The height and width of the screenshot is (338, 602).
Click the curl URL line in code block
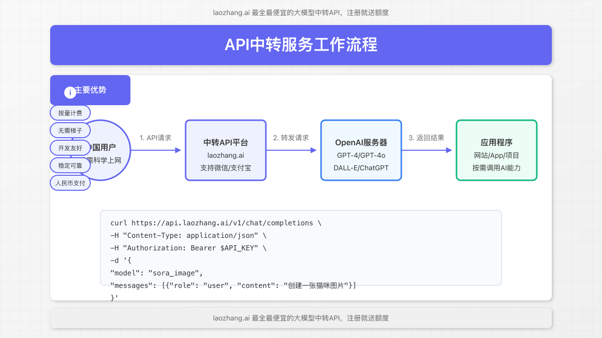click(216, 223)
